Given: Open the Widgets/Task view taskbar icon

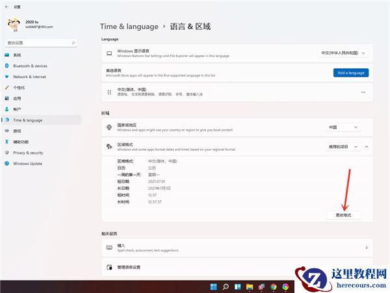Looking at the screenshot, I should pos(237,287).
